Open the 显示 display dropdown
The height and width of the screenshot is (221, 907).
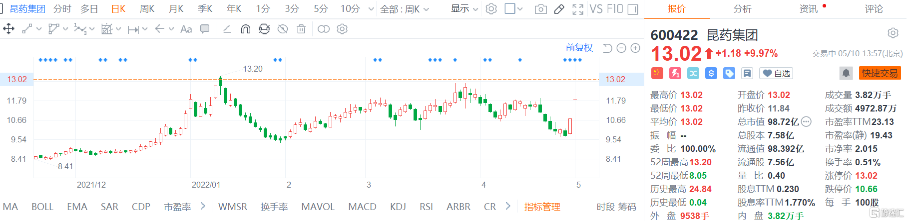(464, 9)
